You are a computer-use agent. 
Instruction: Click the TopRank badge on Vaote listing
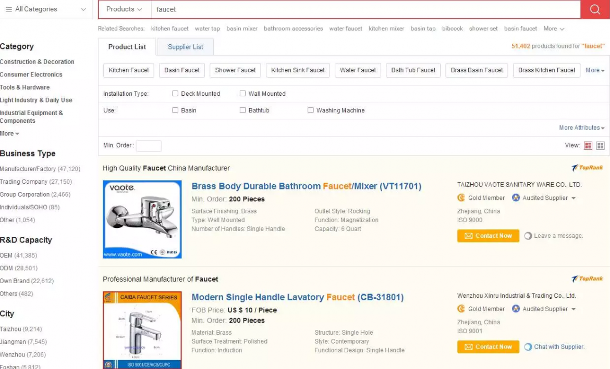(587, 168)
